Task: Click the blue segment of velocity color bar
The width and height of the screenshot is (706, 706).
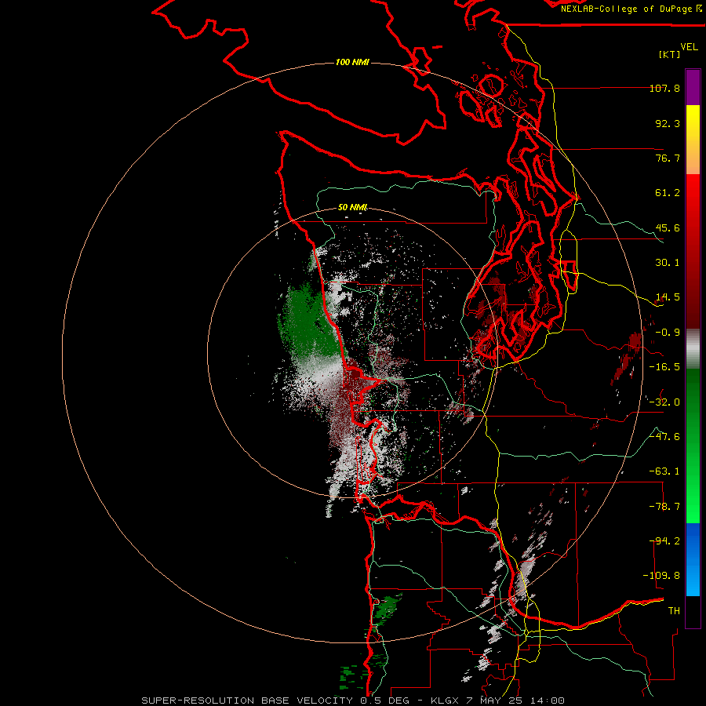Action: [693, 559]
